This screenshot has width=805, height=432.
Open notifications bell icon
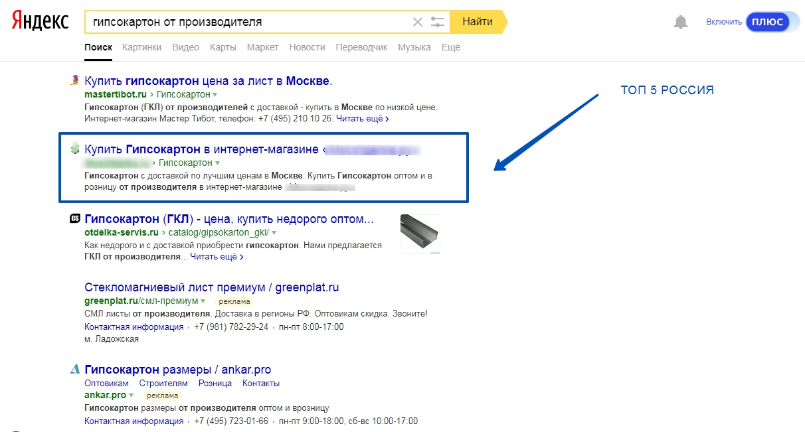(681, 22)
